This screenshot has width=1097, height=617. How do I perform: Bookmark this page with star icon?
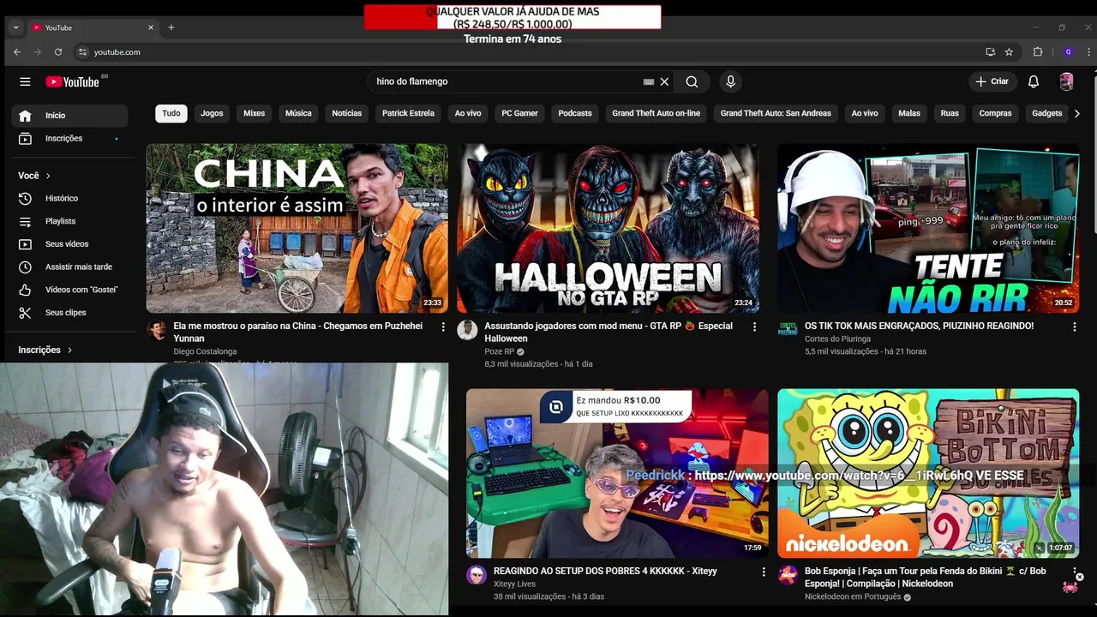(x=1009, y=52)
